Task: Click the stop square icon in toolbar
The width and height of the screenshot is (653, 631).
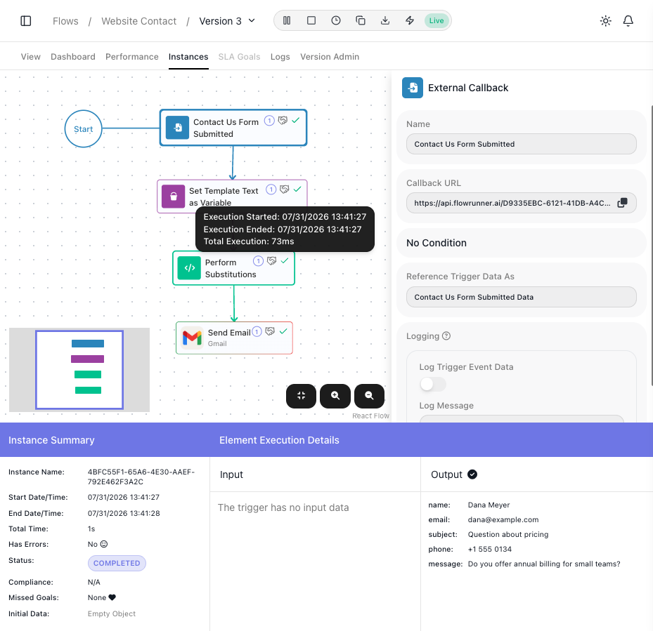Action: tap(311, 20)
